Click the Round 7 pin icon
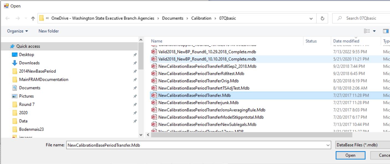Screen dimensions: 390x164 (x=135, y=105)
